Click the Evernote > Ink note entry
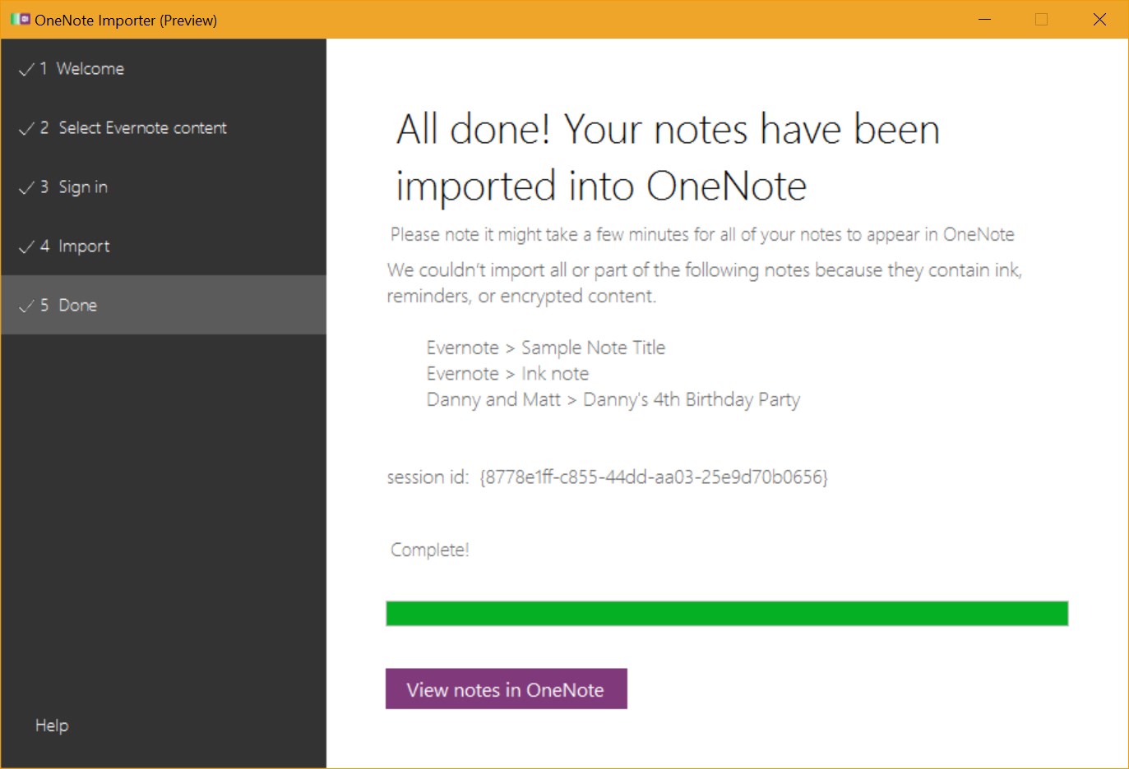The image size is (1129, 769). pos(507,373)
